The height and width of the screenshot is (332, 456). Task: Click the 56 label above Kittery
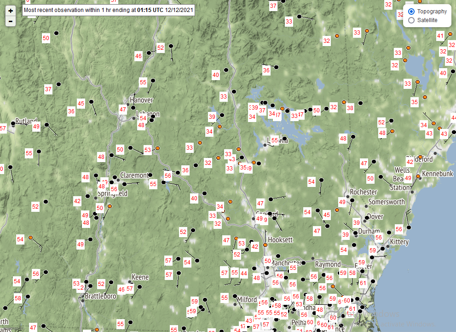point(398,229)
